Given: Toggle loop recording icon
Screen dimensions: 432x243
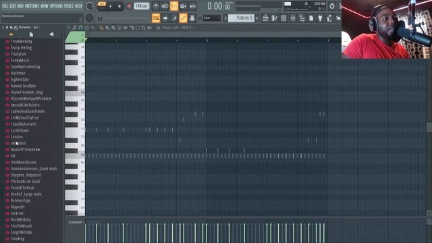Looking at the screenshot, I should click(192, 6).
